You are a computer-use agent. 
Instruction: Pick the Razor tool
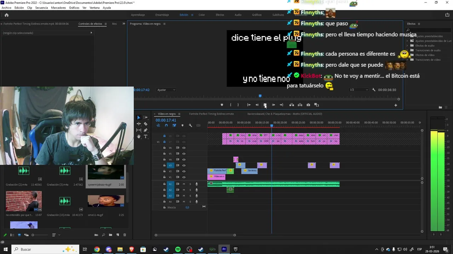[145, 124]
